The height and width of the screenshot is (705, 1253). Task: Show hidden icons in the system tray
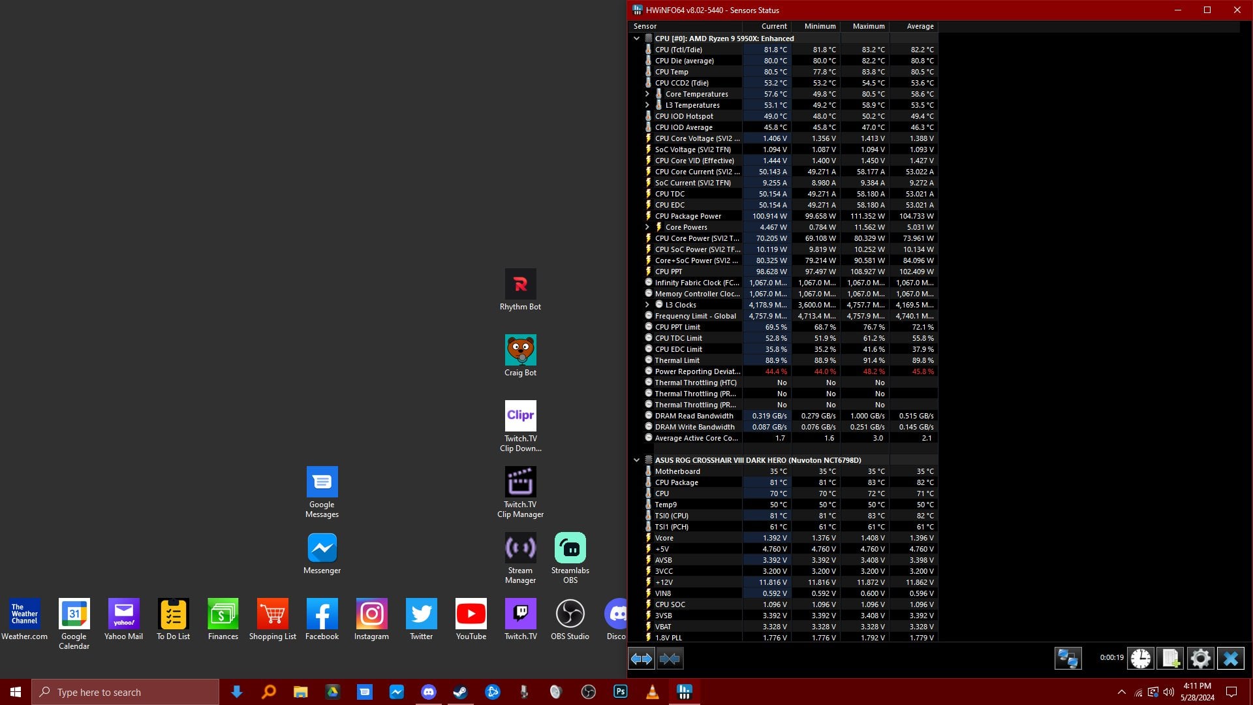1121,692
